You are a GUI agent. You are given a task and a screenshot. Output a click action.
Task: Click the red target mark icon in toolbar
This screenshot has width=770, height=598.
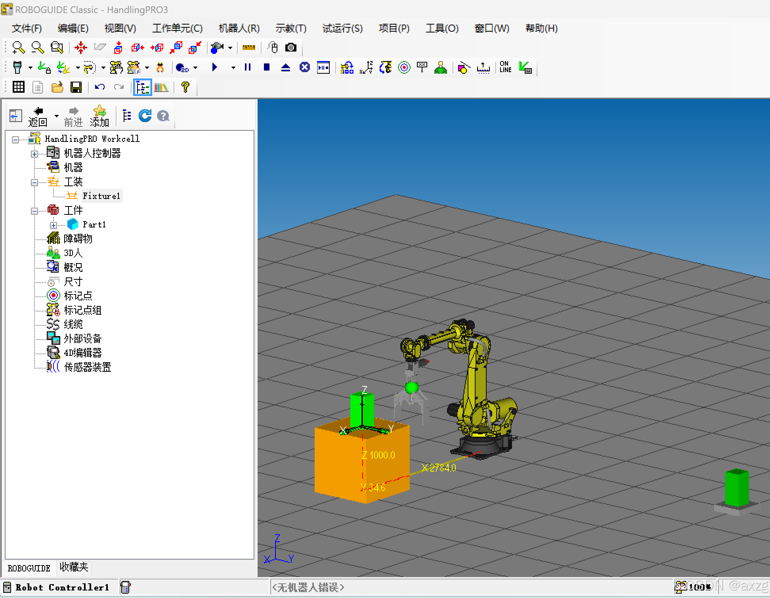(404, 68)
